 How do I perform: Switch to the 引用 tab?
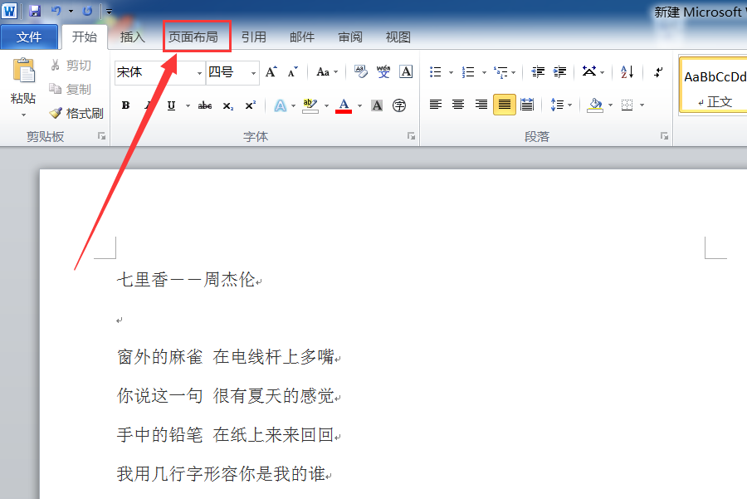coord(253,37)
